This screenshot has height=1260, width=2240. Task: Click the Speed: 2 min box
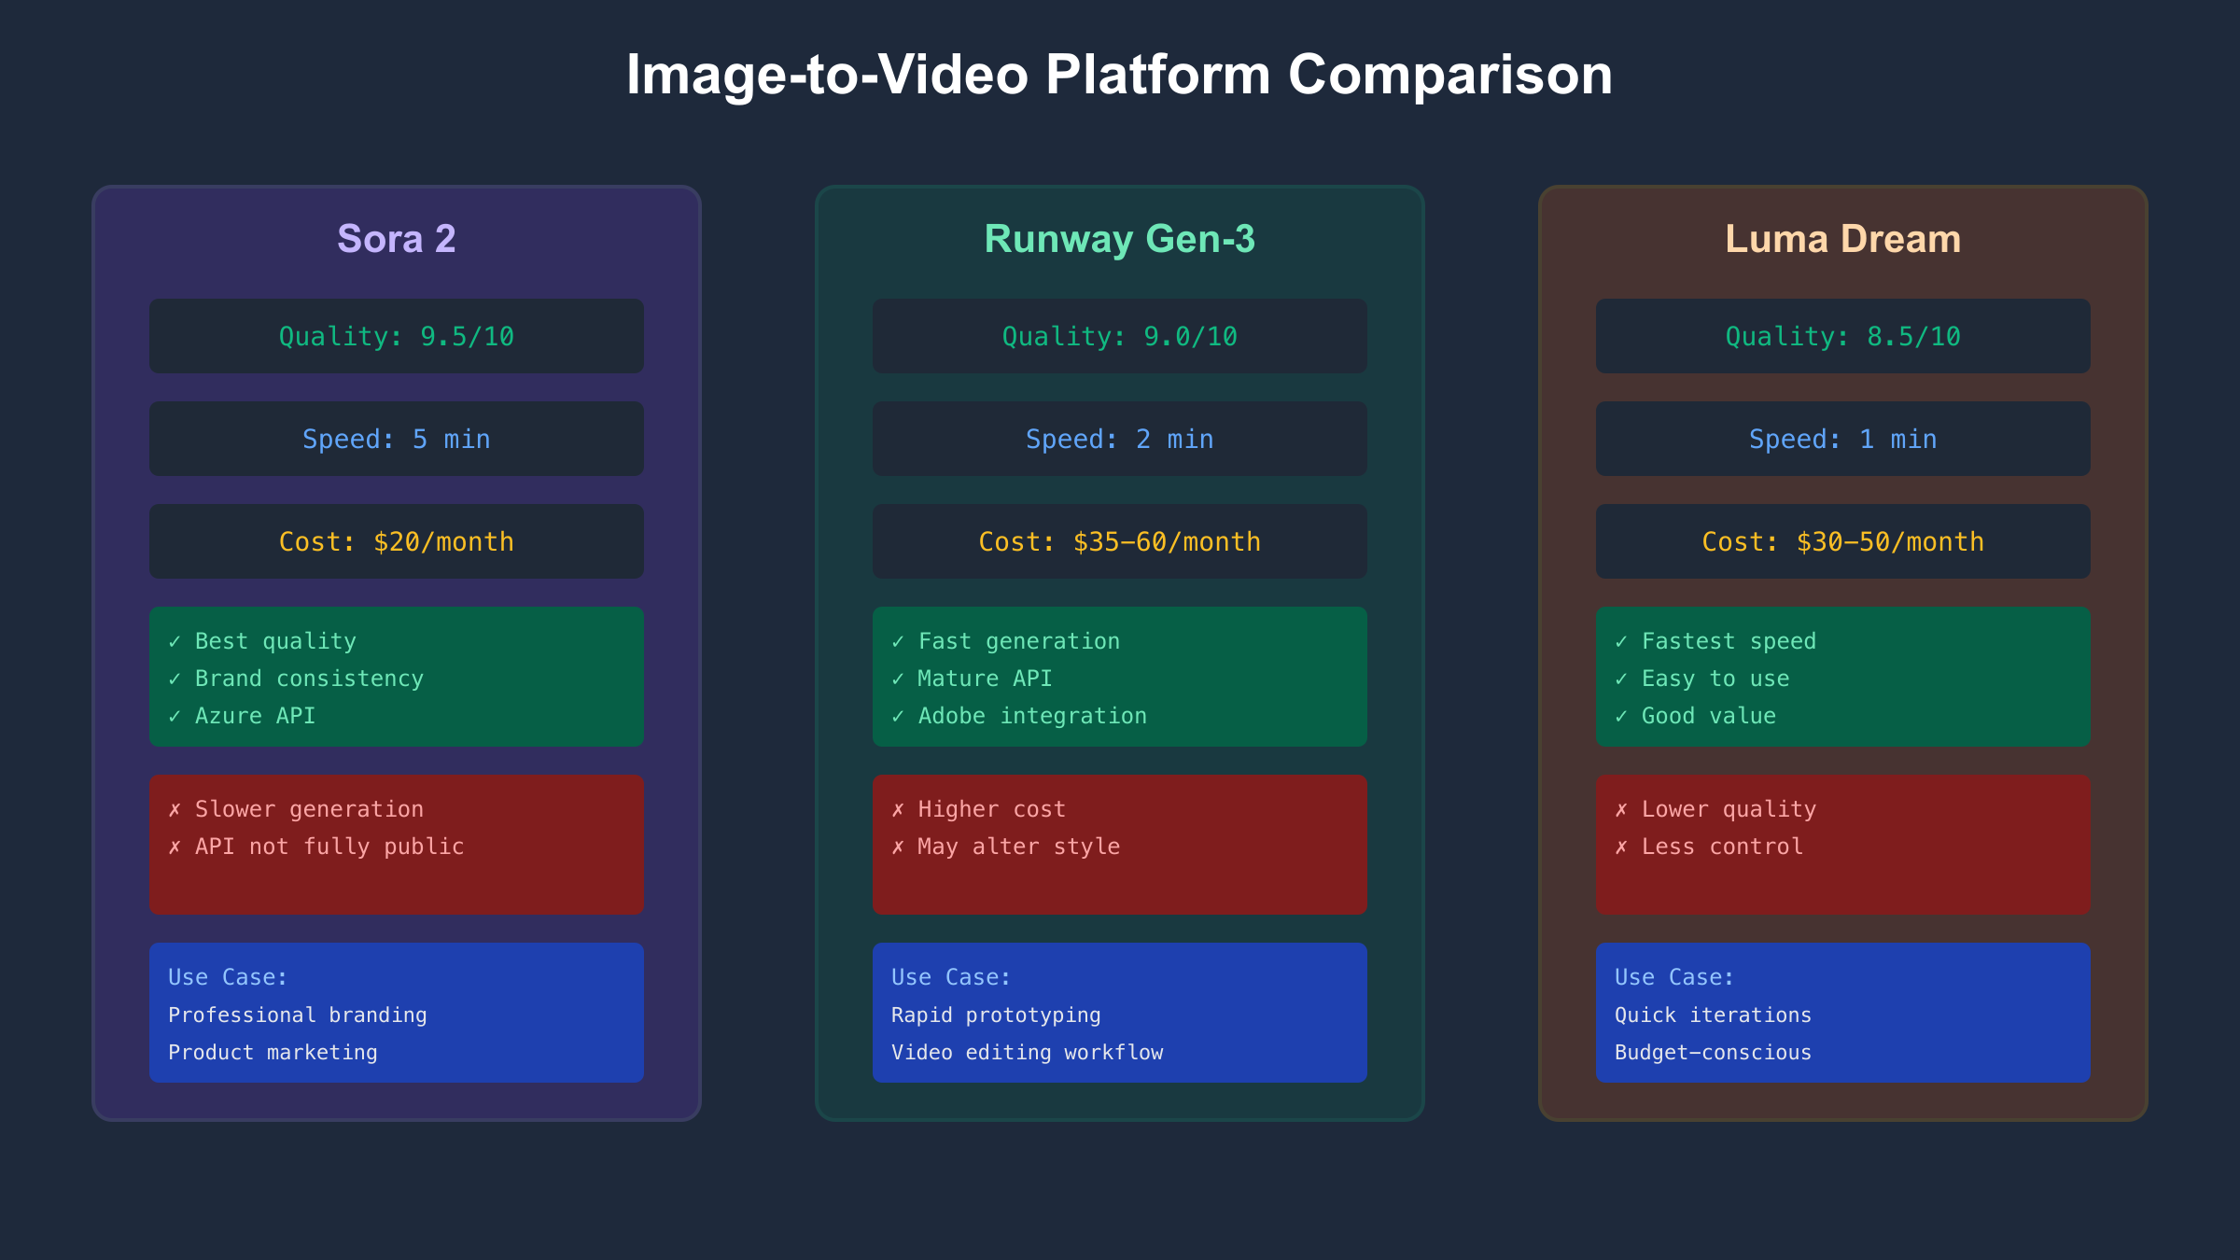click(1119, 440)
